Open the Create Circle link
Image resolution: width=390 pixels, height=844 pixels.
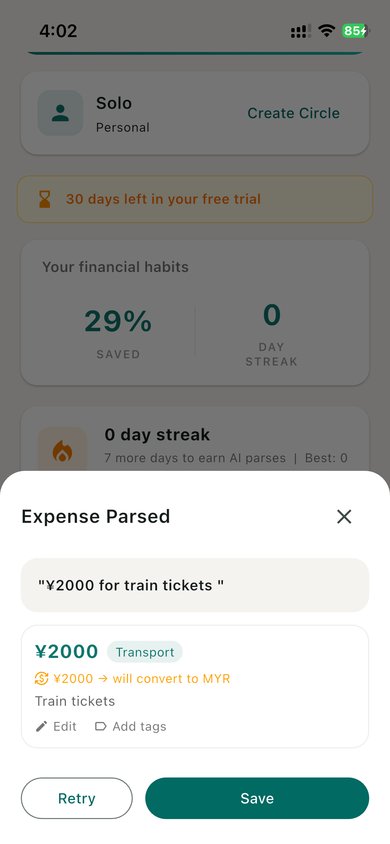coord(293,113)
